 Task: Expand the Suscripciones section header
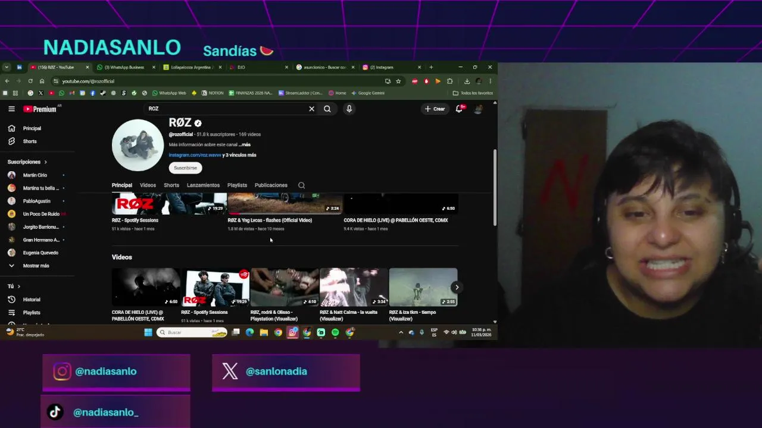tap(27, 162)
